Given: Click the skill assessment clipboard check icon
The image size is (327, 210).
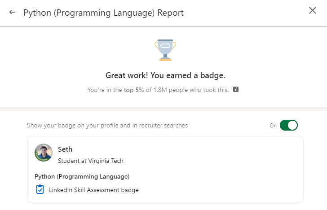Looking at the screenshot, I should click(x=40, y=189).
